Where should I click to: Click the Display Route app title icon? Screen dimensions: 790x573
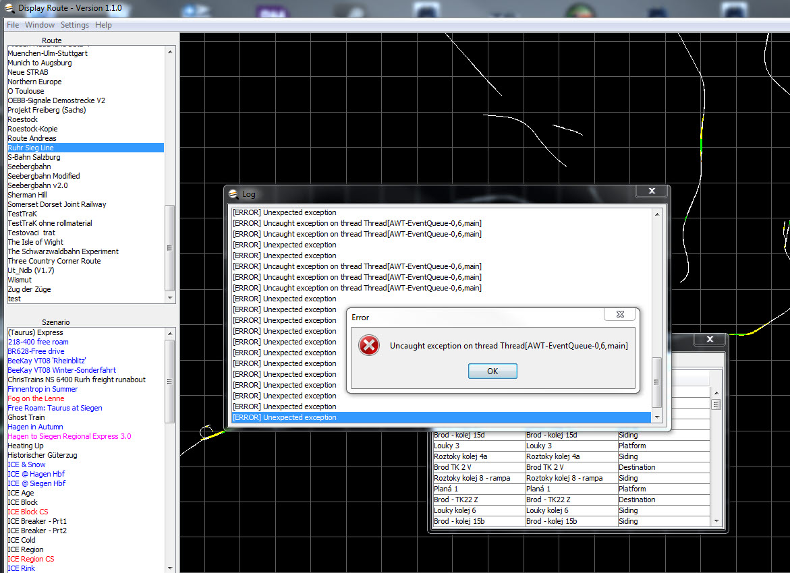[x=8, y=8]
